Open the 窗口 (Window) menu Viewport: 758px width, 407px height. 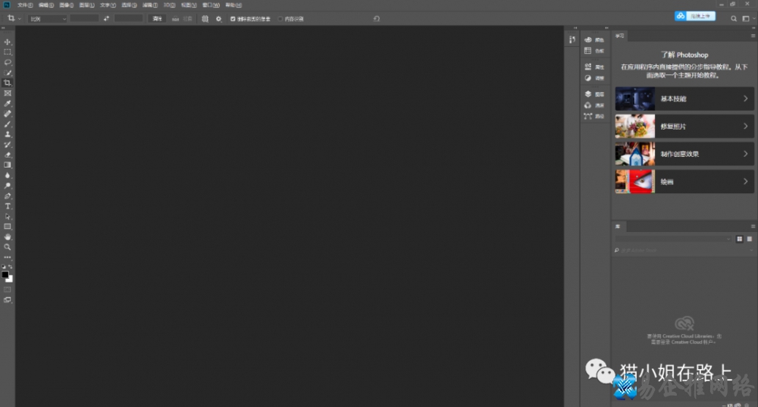coord(210,5)
